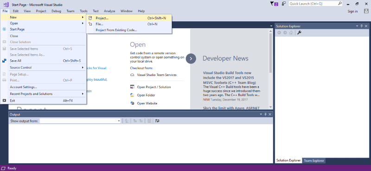Open Solution Explorer window position dropdown arrow
The height and width of the screenshot is (171, 371).
tap(357, 26)
